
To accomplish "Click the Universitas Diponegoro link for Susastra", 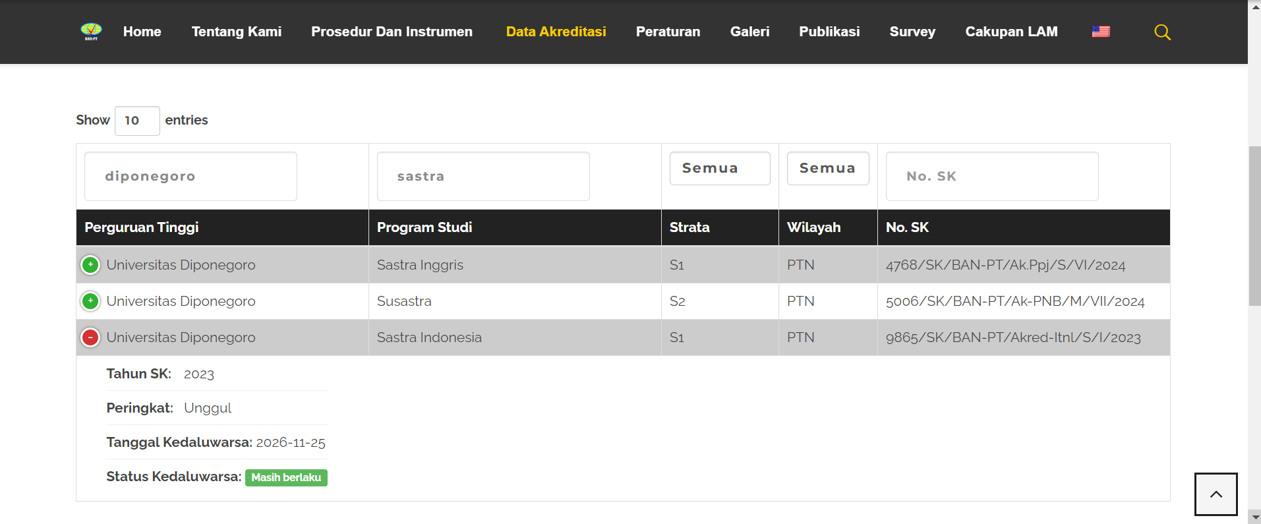I will coord(181,301).
